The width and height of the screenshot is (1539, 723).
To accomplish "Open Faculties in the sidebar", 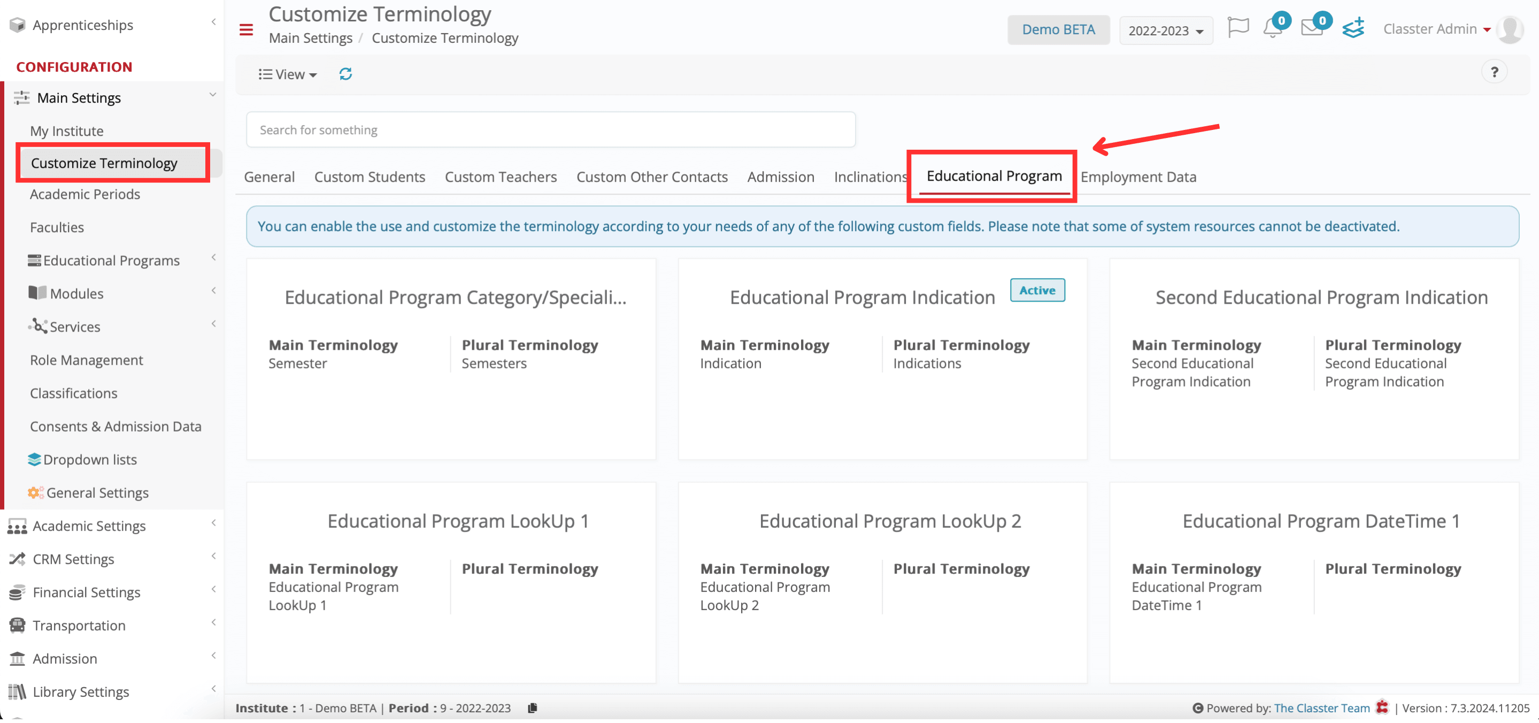I will pos(57,227).
